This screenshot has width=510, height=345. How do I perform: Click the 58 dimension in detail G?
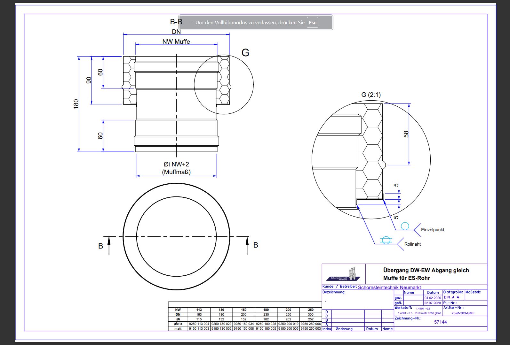[x=406, y=134]
